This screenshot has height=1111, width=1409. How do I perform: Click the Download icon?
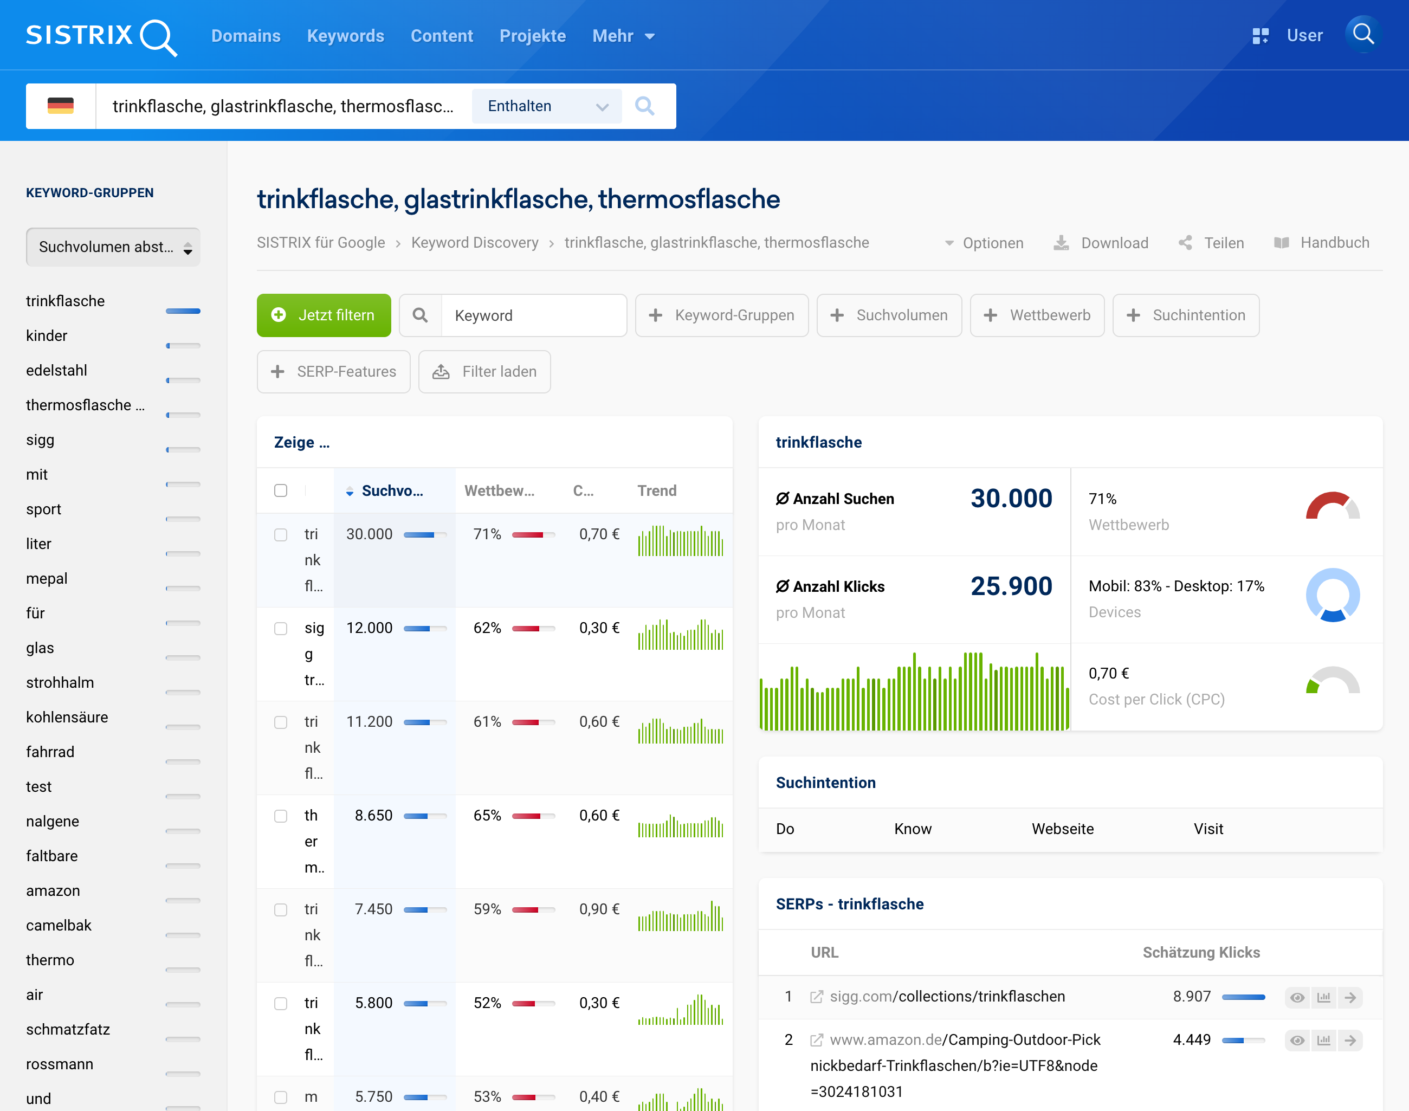(x=1061, y=243)
